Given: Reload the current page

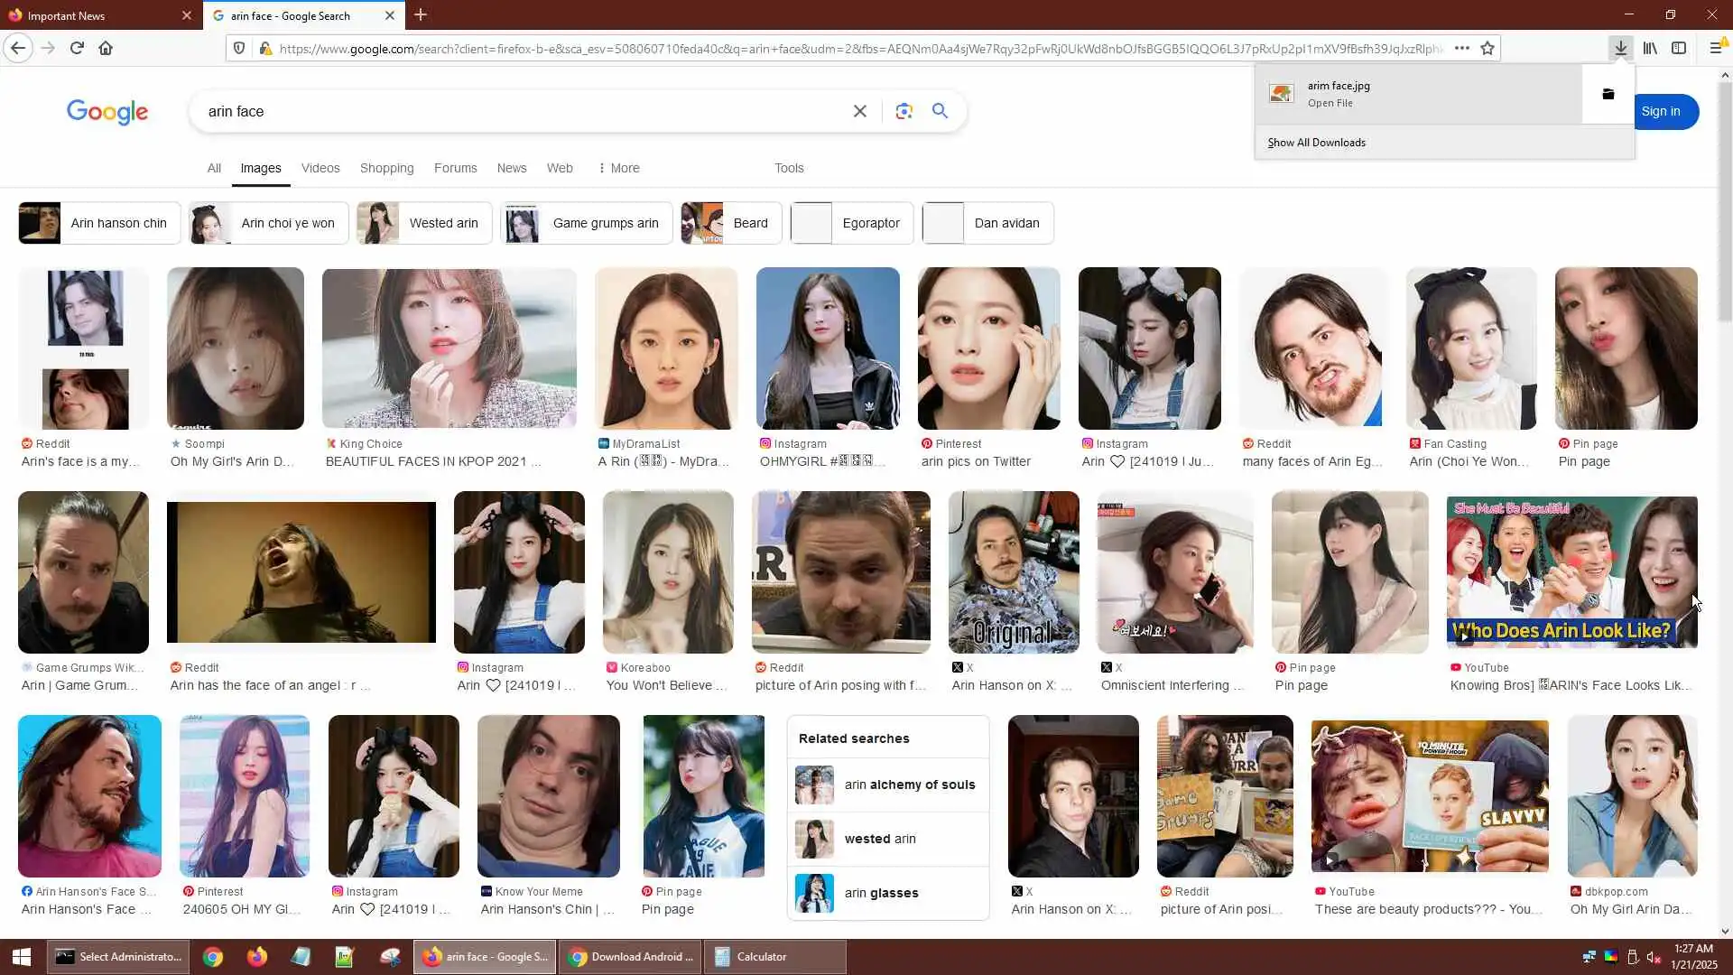Looking at the screenshot, I should (77, 49).
